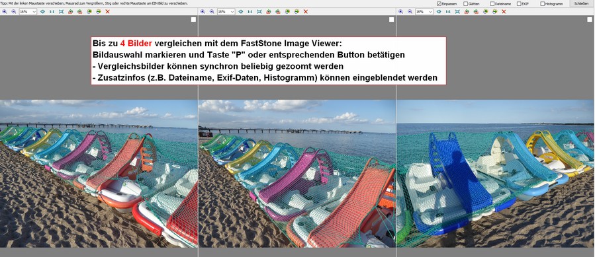Enable the Histogramm checkbox
This screenshot has width=595, height=257.
542,3
